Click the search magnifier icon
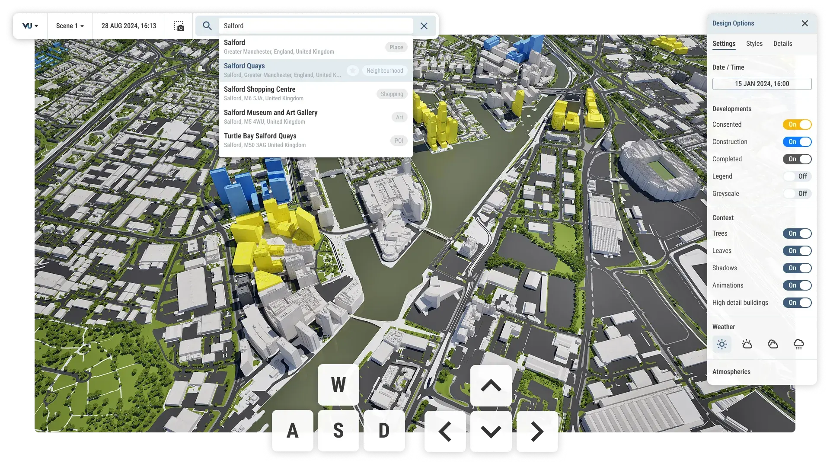The height and width of the screenshot is (467, 830). click(x=207, y=26)
